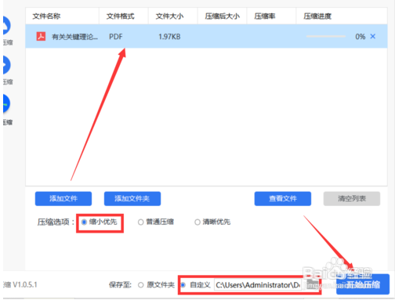
Task: Click the 0% progress value
Action: point(361,37)
